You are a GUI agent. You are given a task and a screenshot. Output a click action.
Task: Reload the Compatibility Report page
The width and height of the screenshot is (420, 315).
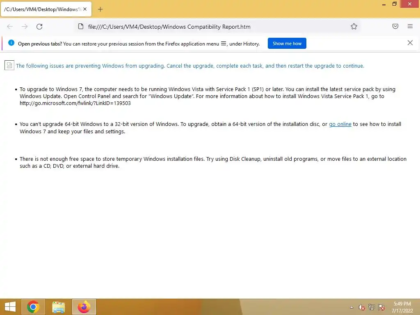39,27
